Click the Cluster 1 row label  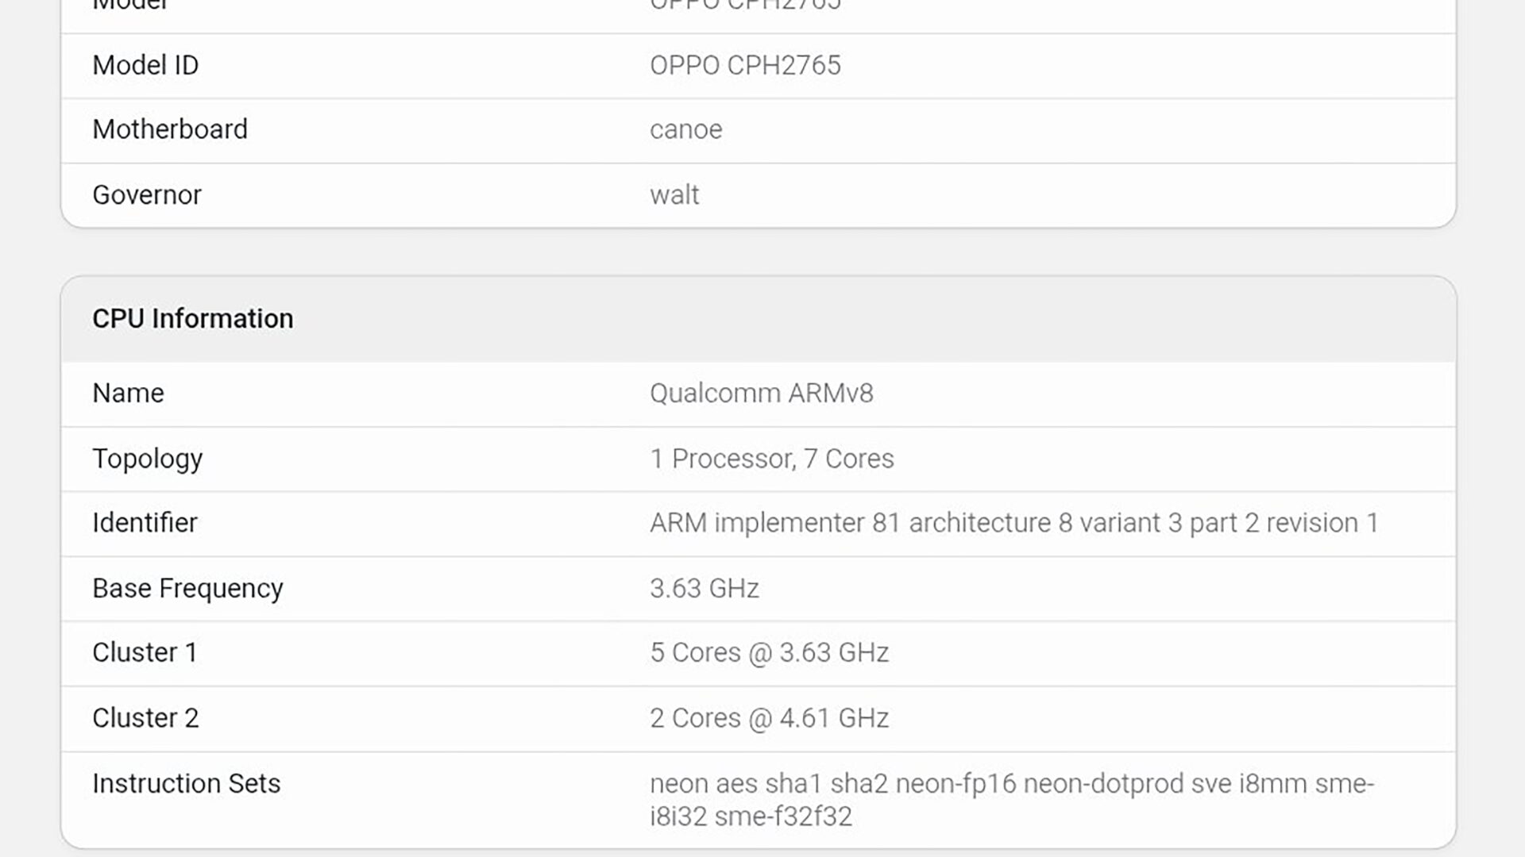pyautogui.click(x=145, y=652)
